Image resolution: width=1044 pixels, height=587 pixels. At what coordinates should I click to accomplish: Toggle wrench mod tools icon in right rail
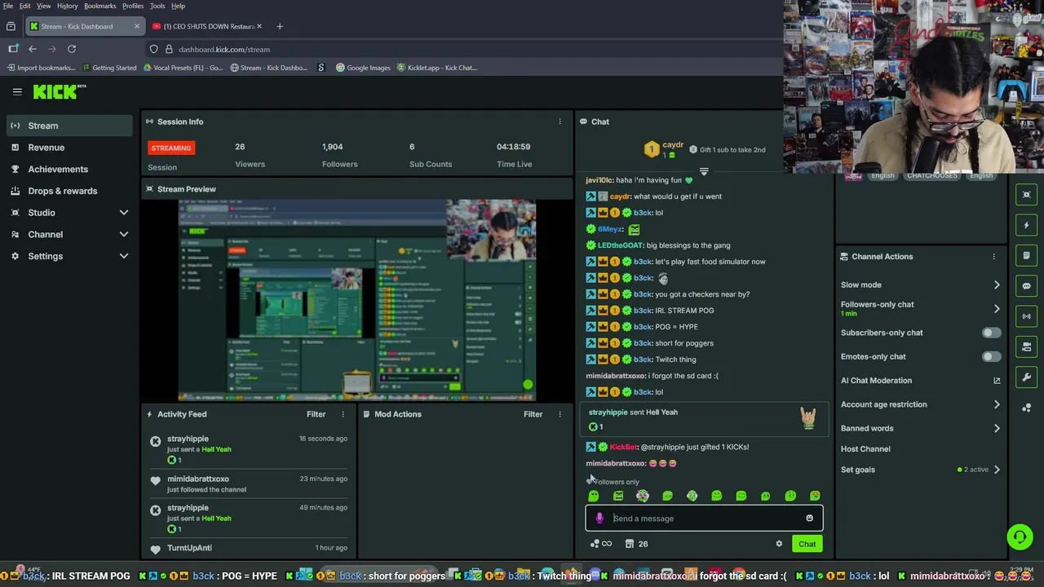coord(1027,377)
